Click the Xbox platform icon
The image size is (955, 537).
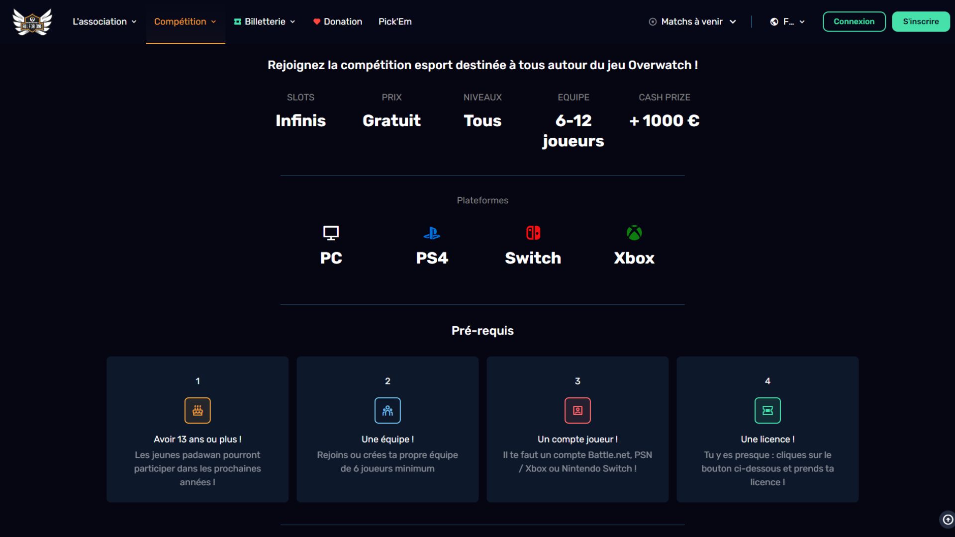coord(634,233)
